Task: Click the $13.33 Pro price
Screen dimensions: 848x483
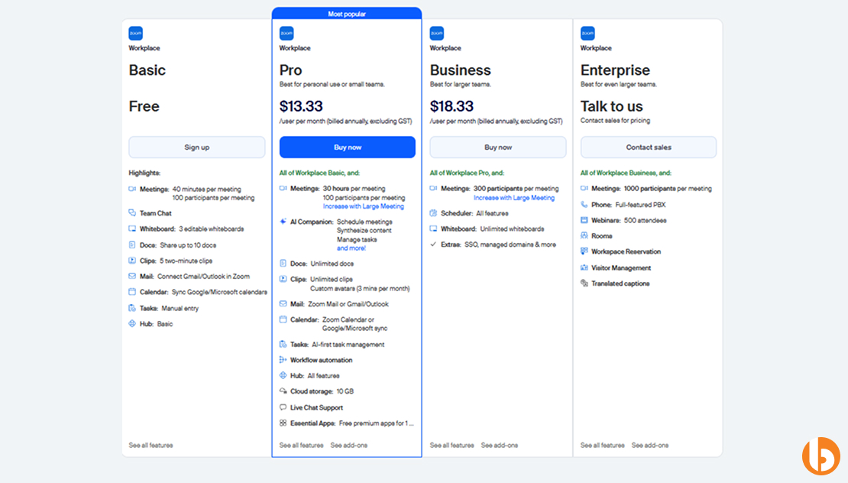Action: 301,106
